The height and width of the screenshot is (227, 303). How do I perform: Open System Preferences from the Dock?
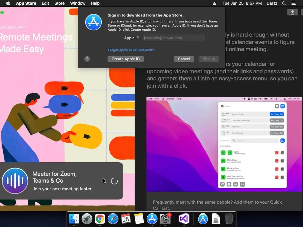[x=165, y=219]
